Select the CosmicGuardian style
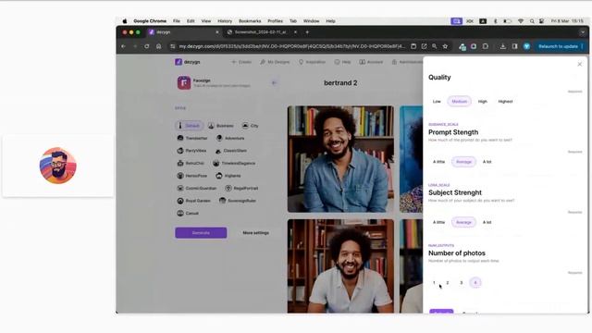 click(x=197, y=188)
